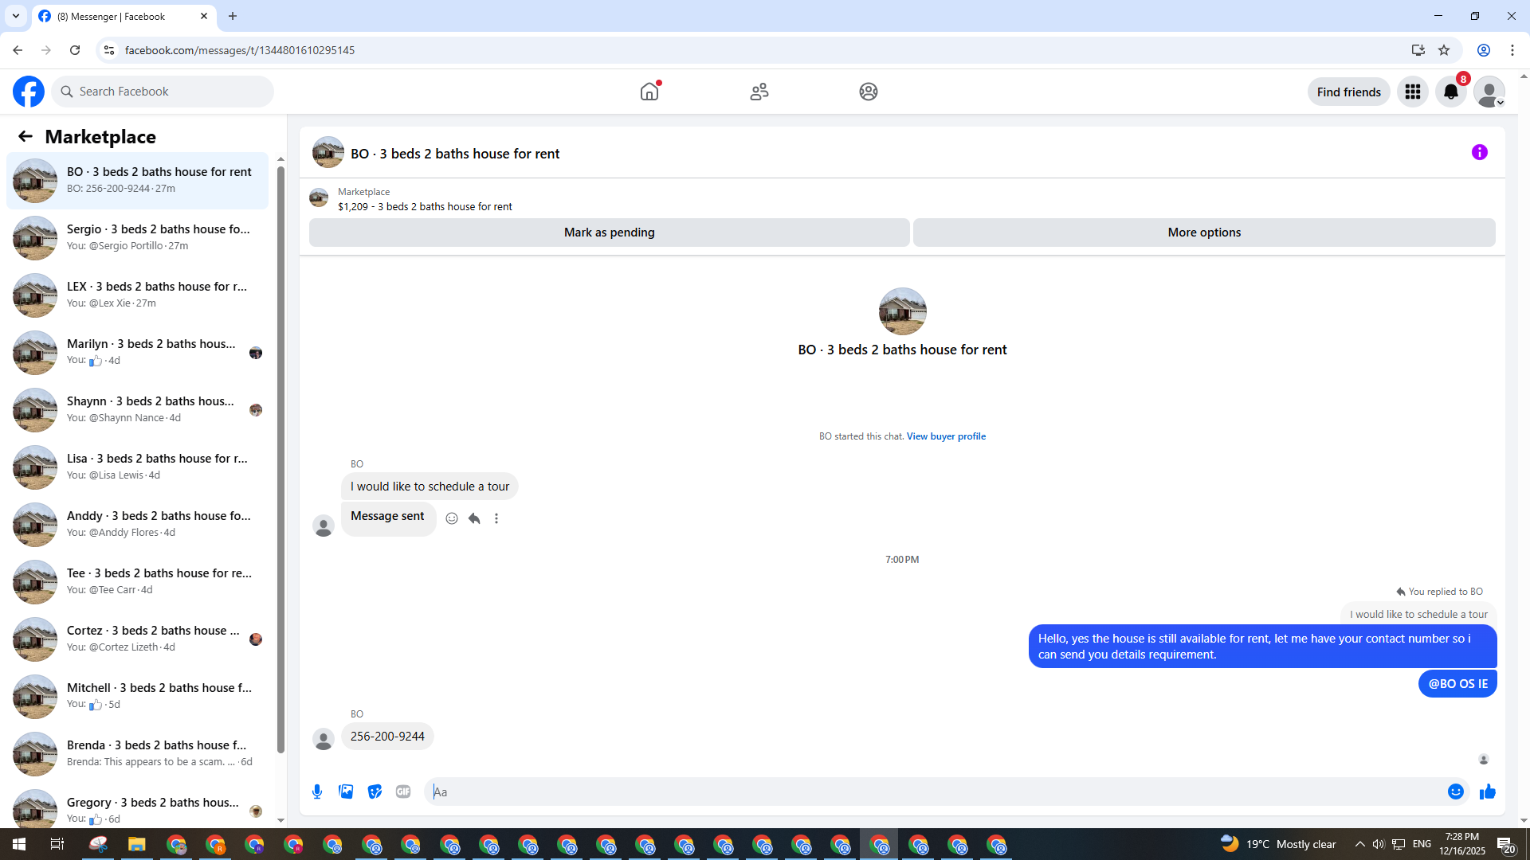The height and width of the screenshot is (860, 1530).
Task: Open the taskbar clock and calendar
Action: point(1462,844)
